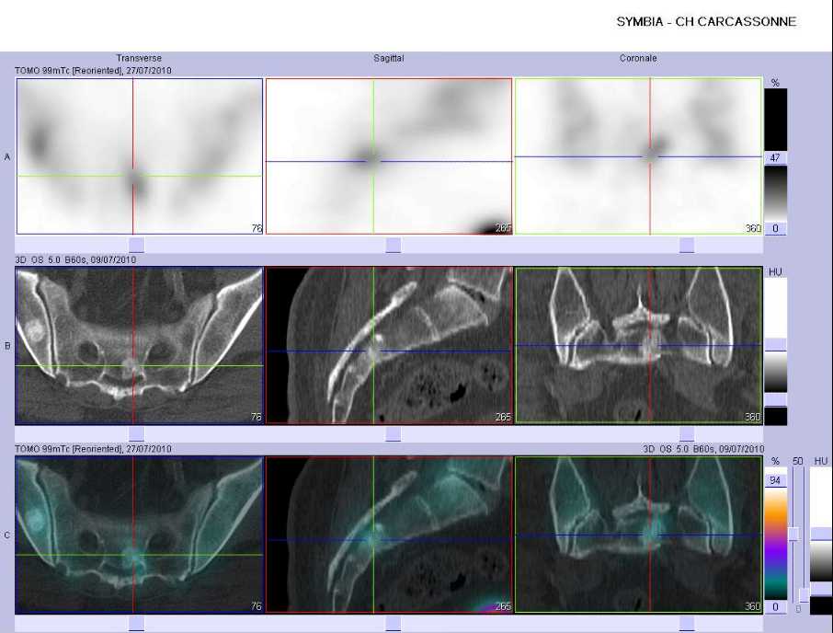Select the row A Sagittal SPECT view
833x633 pixels.
[389, 156]
